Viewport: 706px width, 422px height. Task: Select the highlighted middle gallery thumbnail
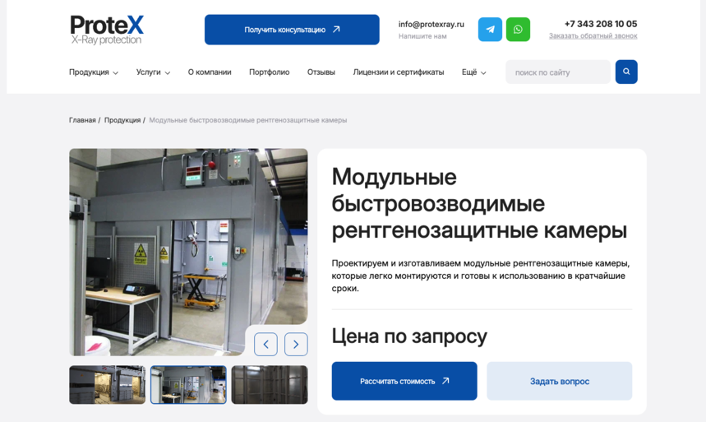(x=188, y=385)
